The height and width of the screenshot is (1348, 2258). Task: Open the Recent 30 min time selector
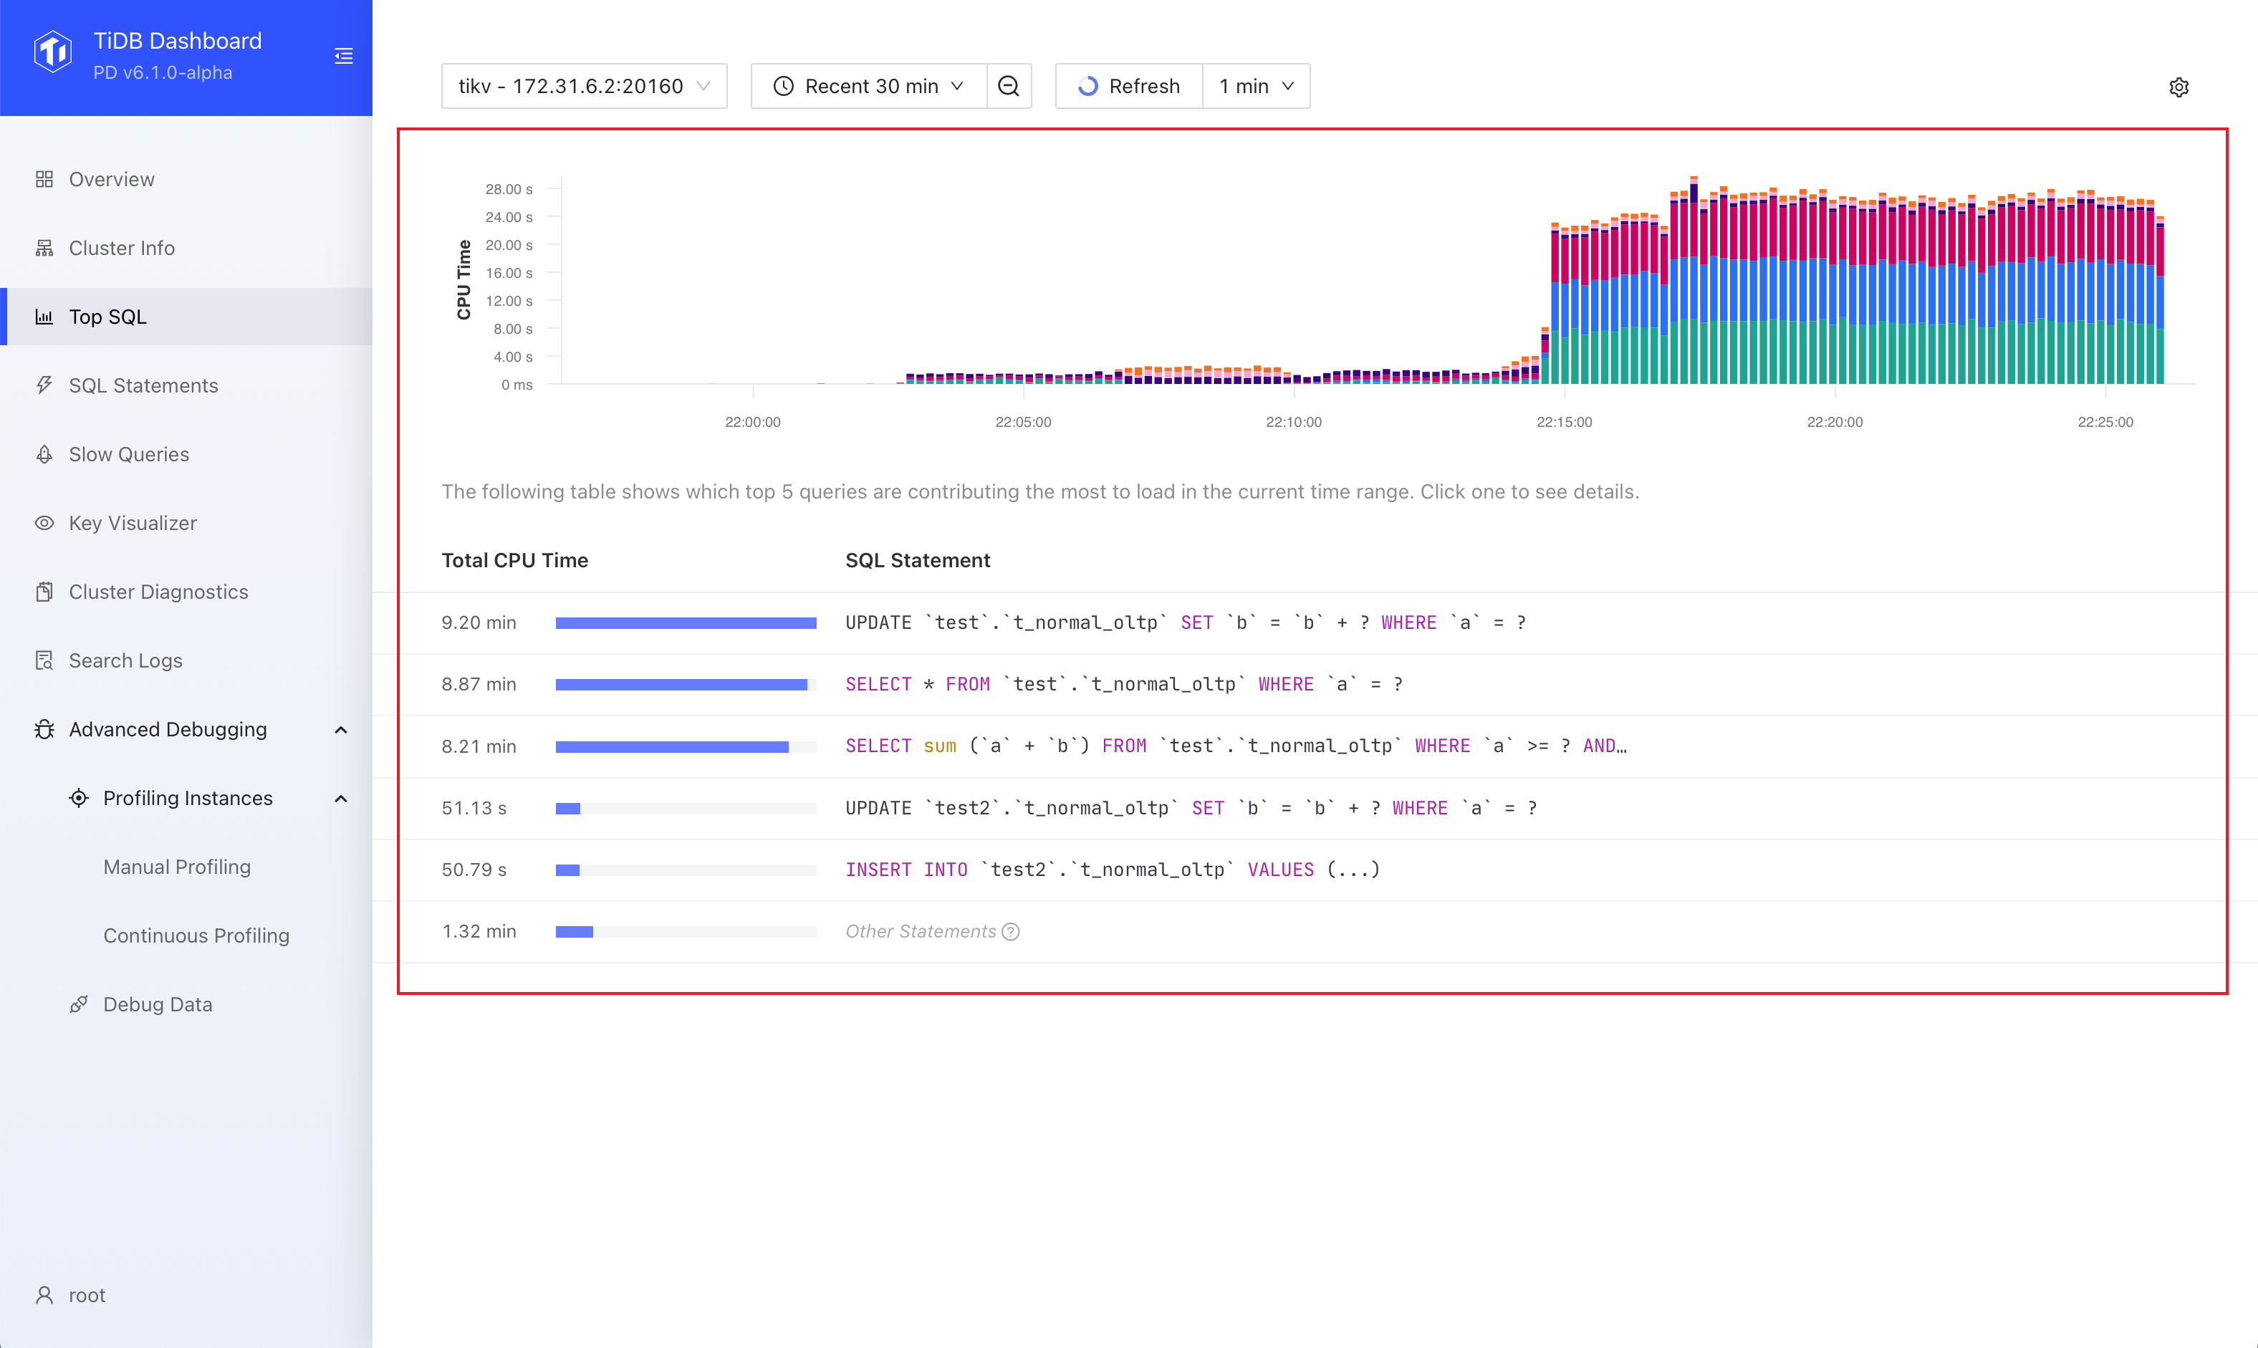coord(868,86)
